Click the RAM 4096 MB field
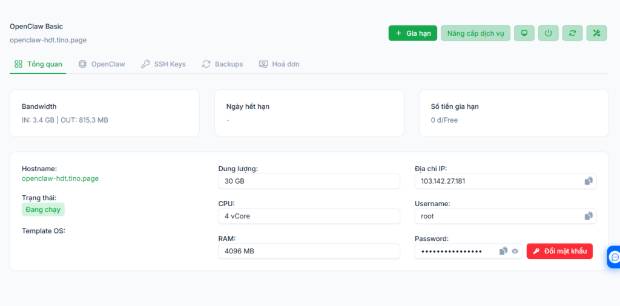The image size is (620, 306). pos(309,251)
